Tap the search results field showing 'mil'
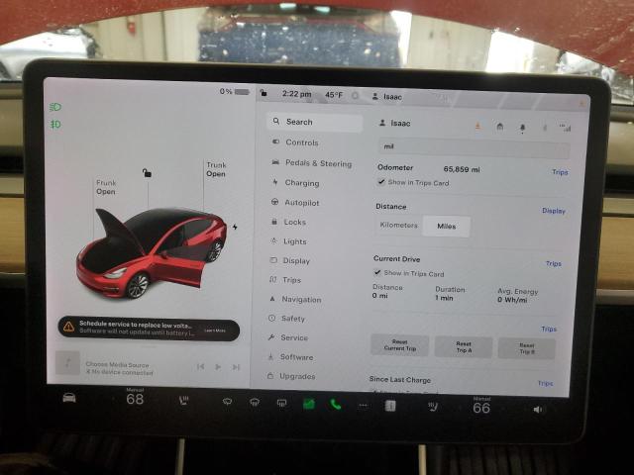Viewport: 634px width, 475px height. coord(474,147)
